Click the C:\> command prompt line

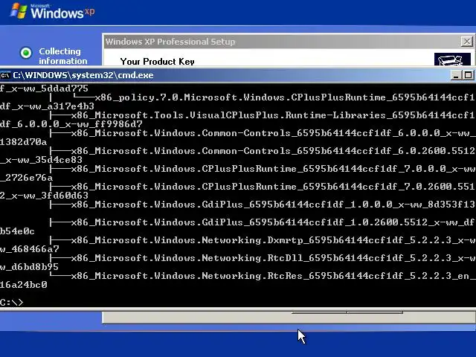[12, 303]
